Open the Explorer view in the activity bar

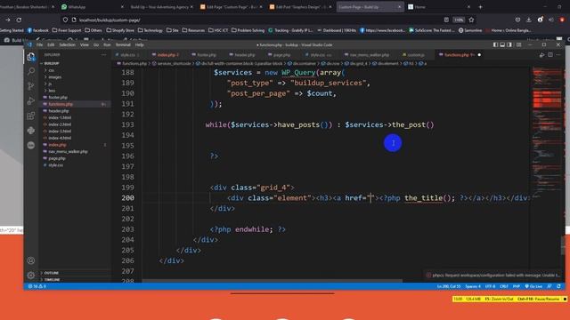[31, 57]
